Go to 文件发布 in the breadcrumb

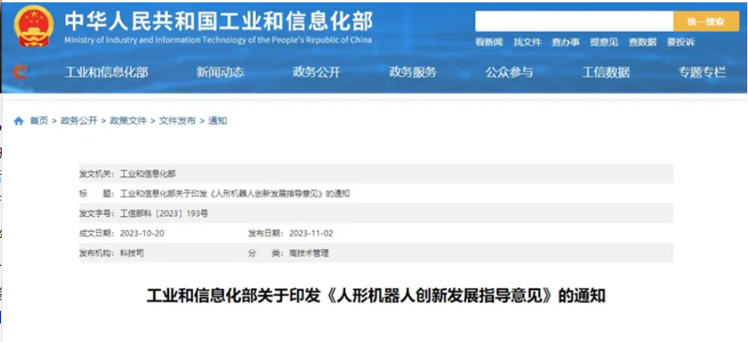pos(177,121)
